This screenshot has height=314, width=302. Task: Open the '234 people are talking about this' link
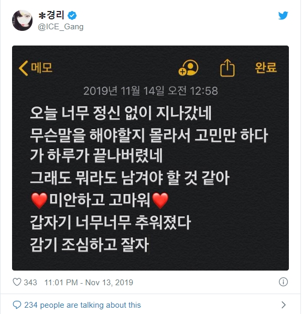(x=82, y=305)
